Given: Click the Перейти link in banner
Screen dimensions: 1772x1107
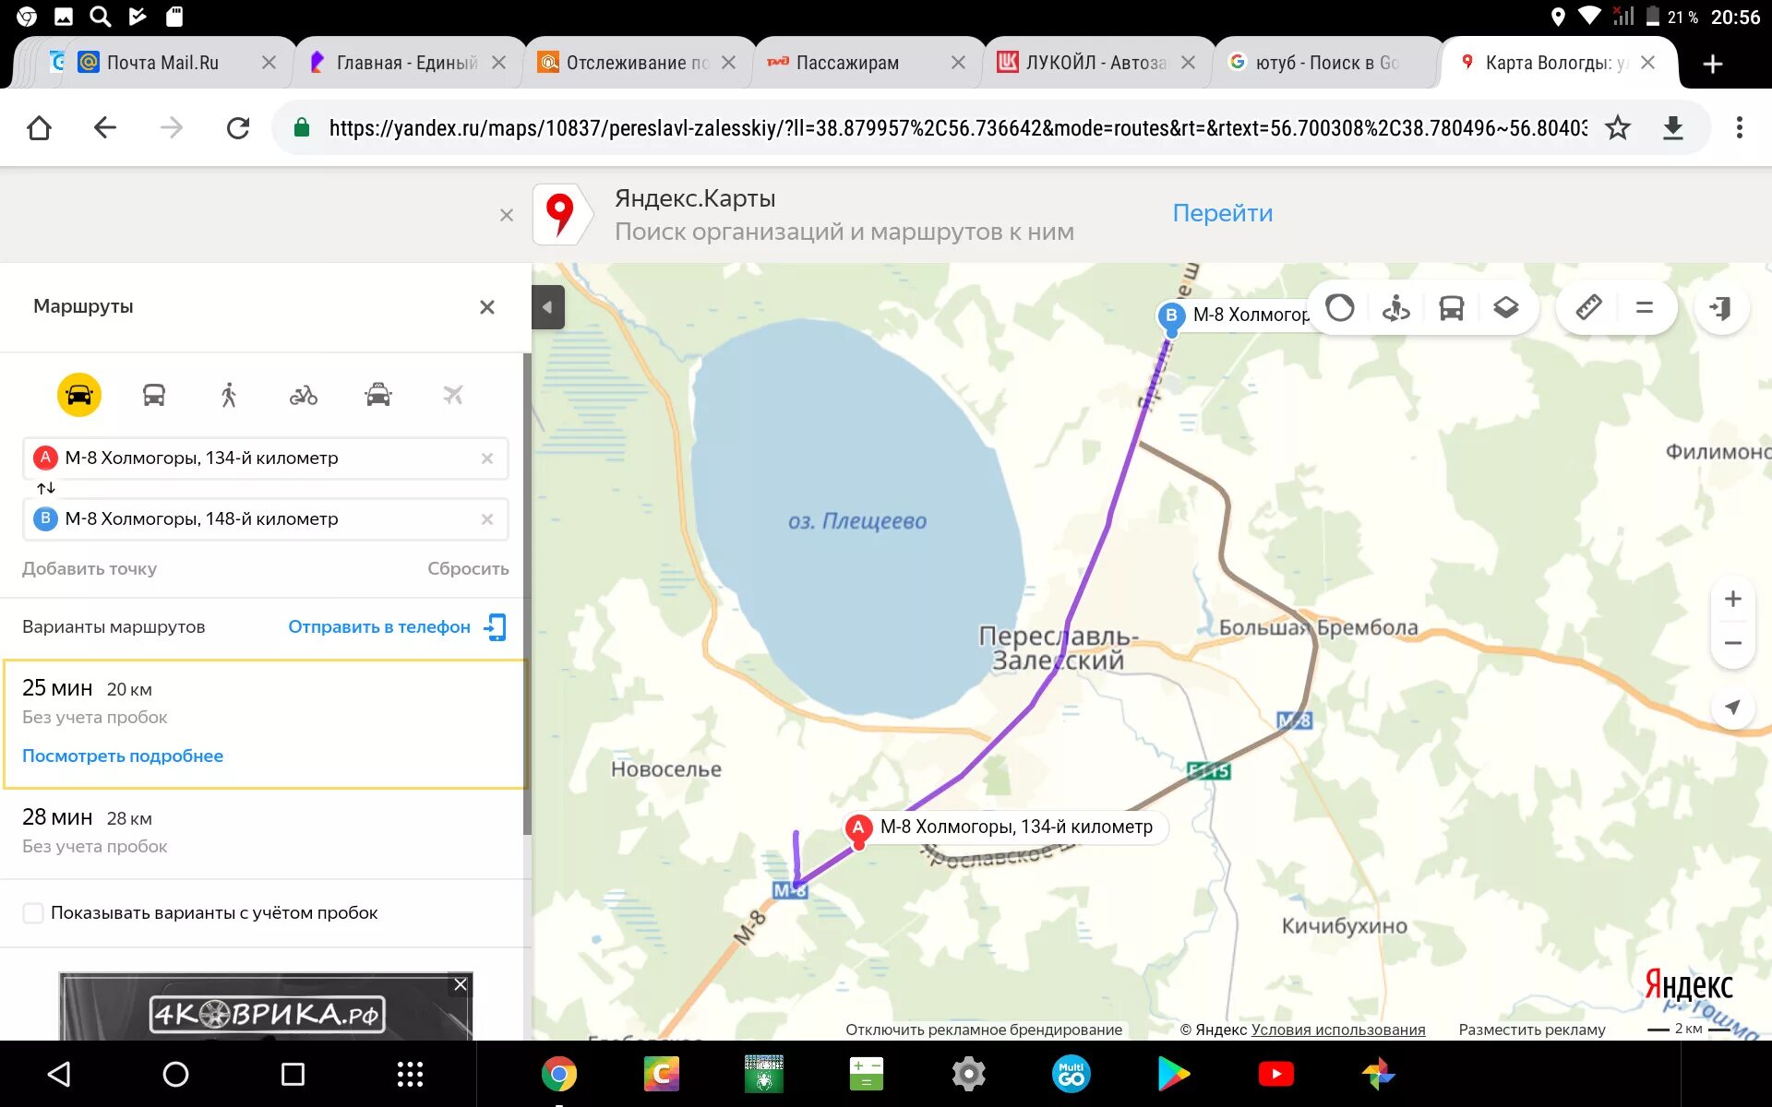Looking at the screenshot, I should tap(1222, 213).
